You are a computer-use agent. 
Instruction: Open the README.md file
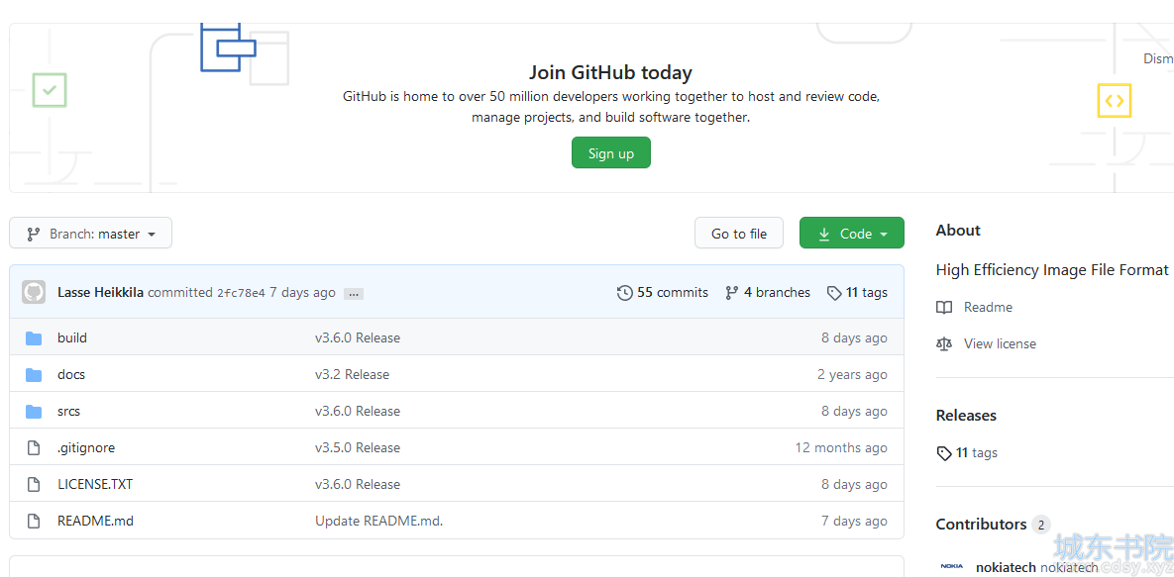(96, 521)
